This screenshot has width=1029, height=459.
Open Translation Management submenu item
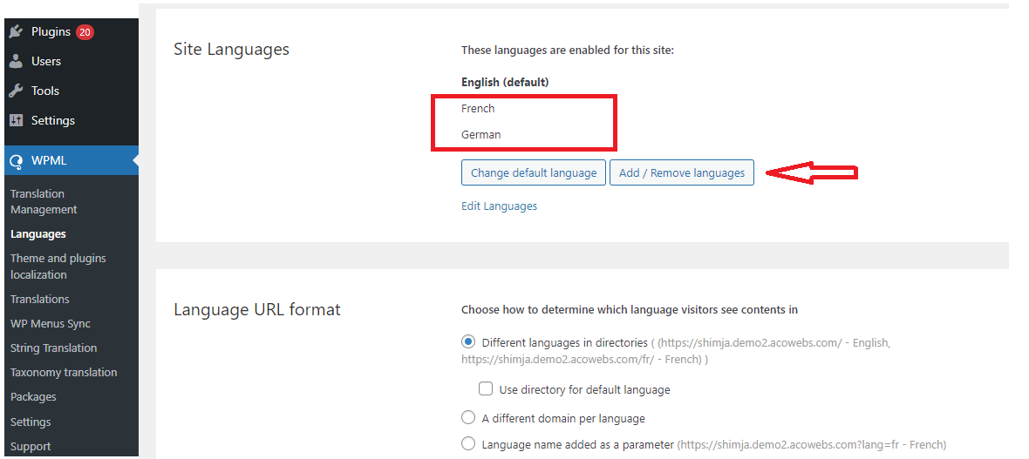44,201
